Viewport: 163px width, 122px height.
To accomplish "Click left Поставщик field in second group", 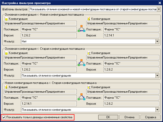I will [49, 64].
